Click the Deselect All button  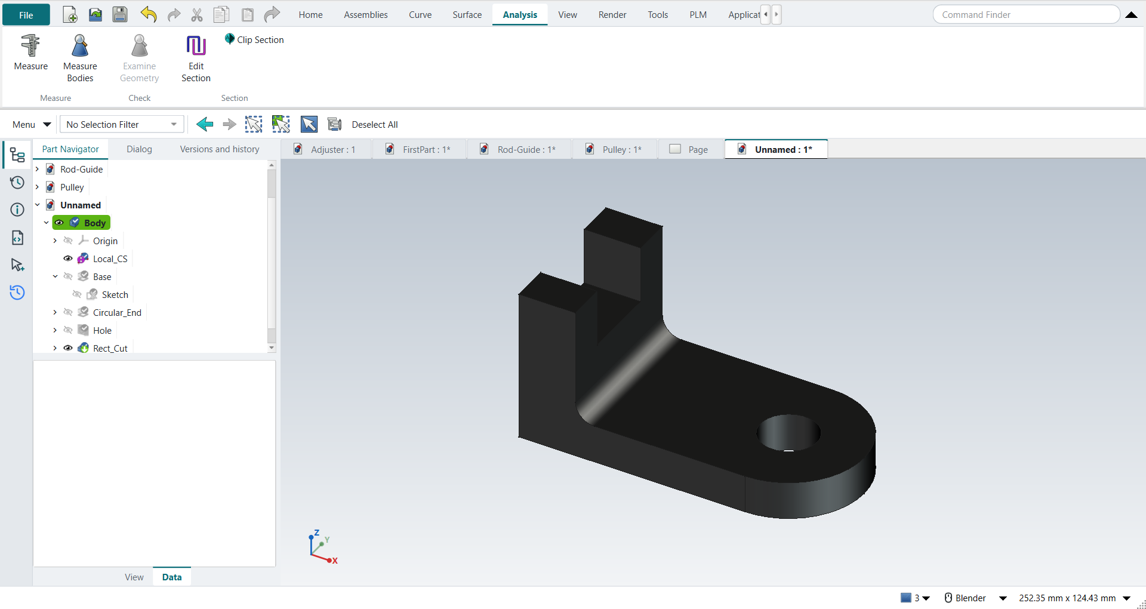pos(375,124)
